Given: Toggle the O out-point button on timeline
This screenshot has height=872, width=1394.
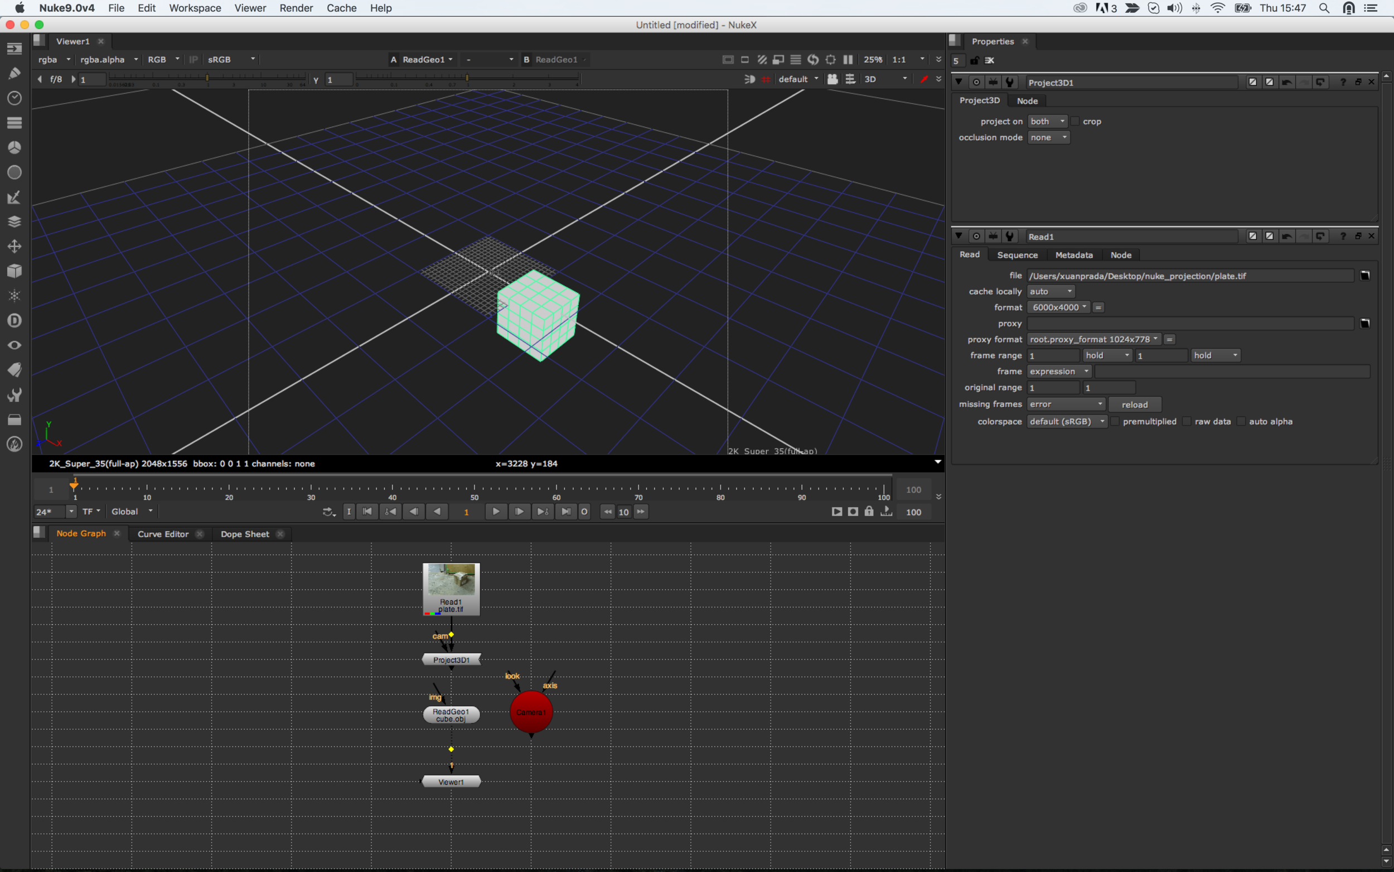Looking at the screenshot, I should 584,512.
